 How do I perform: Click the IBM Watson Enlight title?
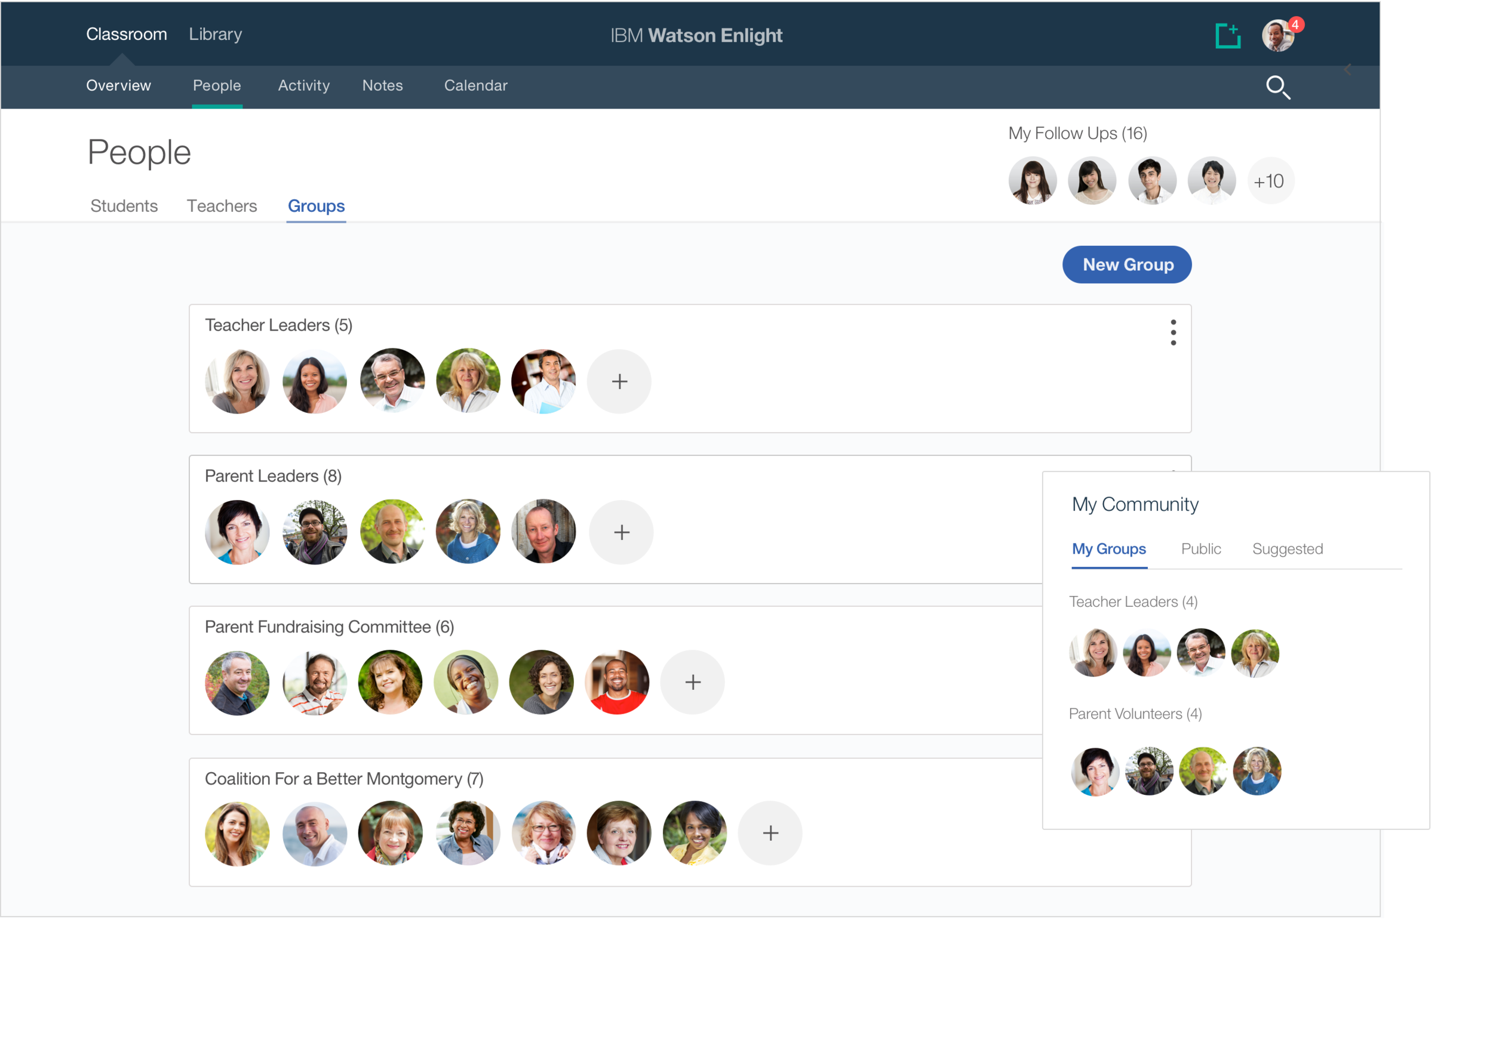(696, 35)
